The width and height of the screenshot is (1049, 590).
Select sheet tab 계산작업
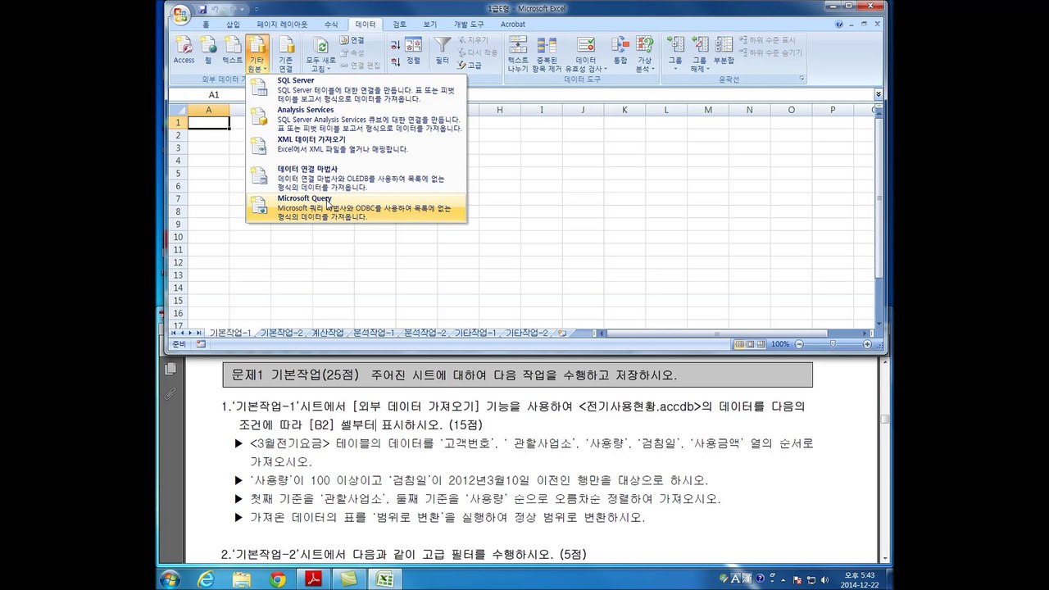(328, 333)
